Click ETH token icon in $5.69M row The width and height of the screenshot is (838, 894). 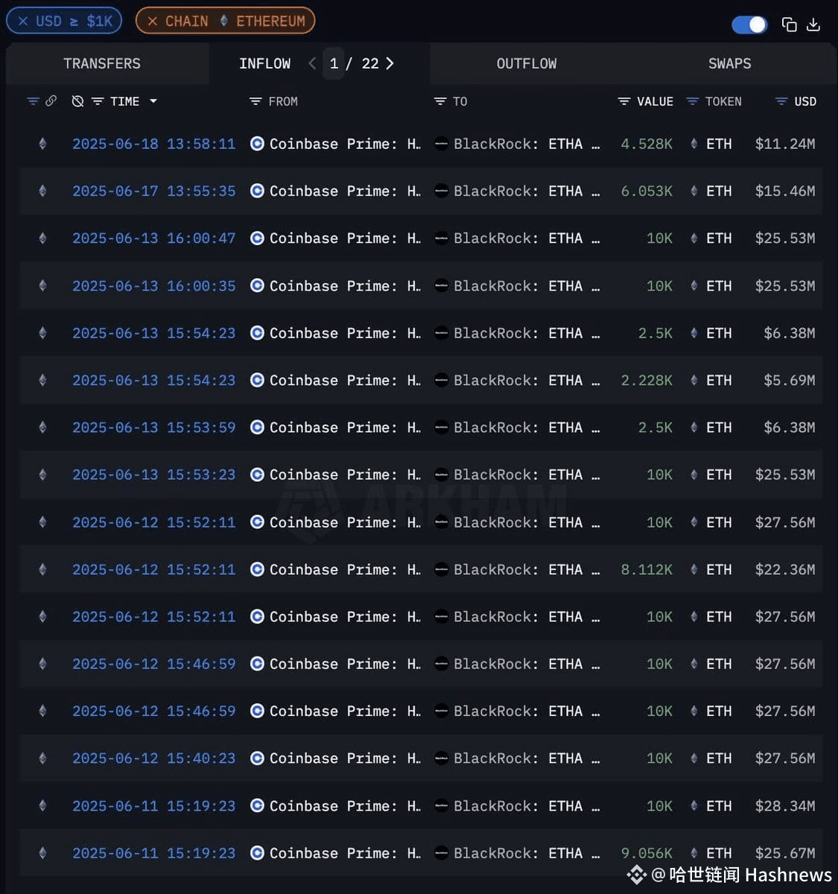693,380
